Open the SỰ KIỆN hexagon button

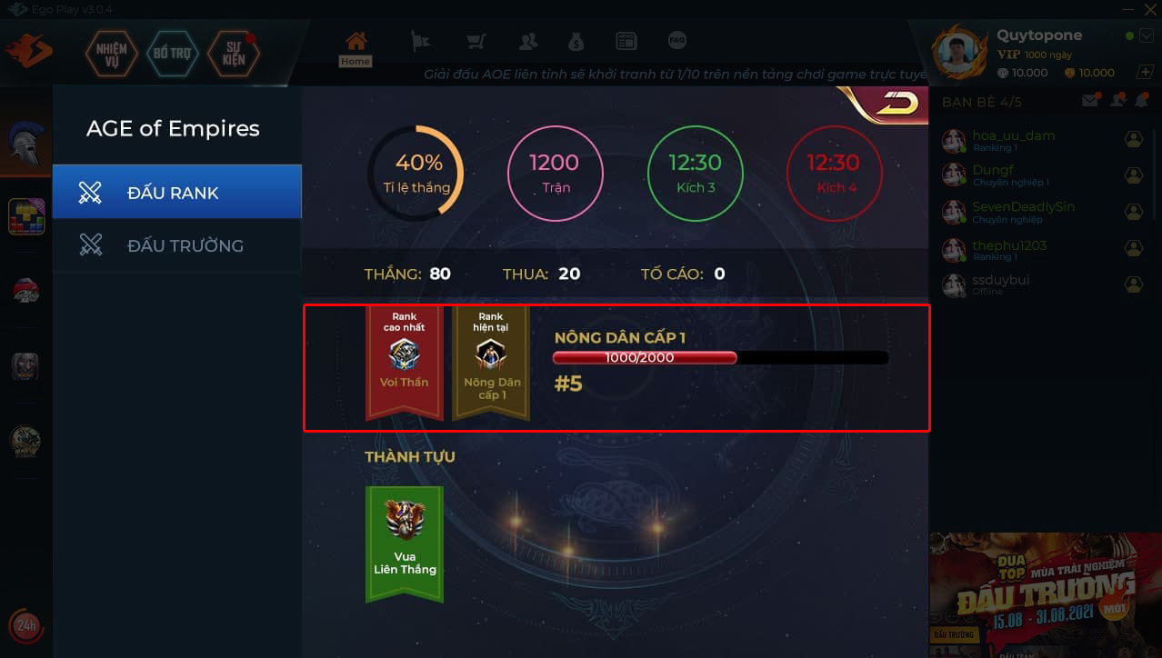[234, 54]
